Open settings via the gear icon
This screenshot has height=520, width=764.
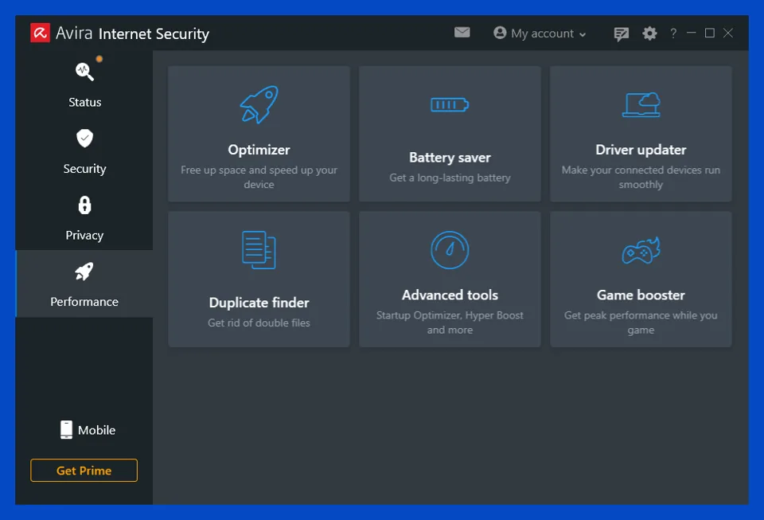(650, 33)
